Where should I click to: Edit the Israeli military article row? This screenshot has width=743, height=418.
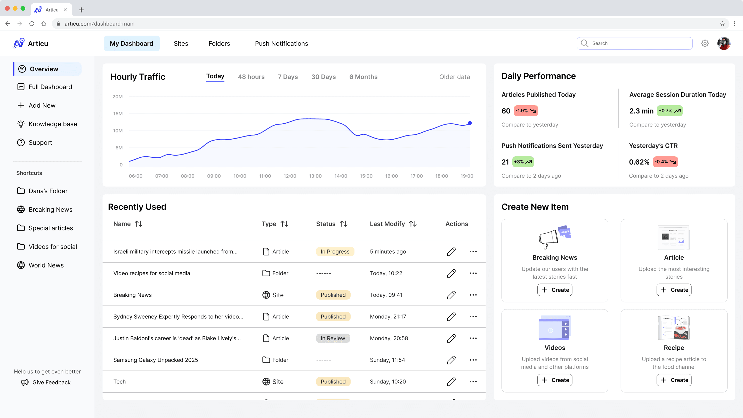click(451, 252)
